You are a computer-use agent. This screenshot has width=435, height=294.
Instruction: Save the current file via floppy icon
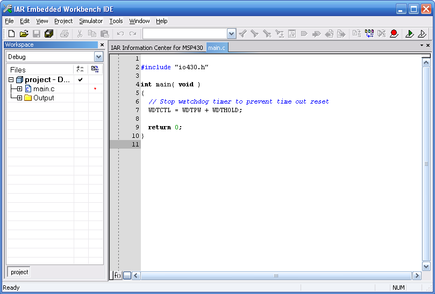point(37,34)
